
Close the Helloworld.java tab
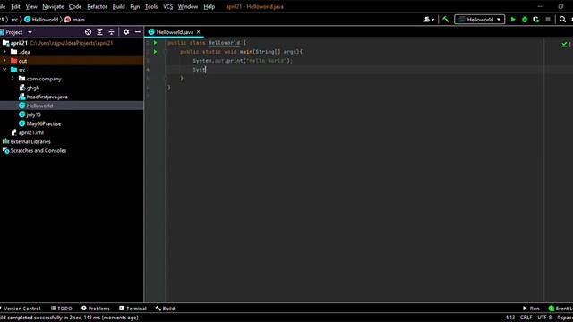pos(199,32)
